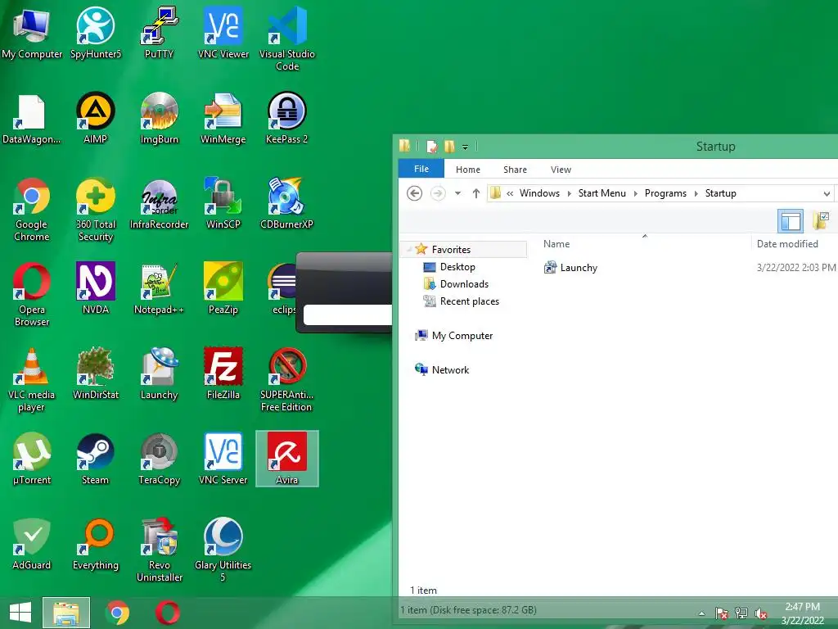Toggle the preview pane button
The height and width of the screenshot is (629, 838).
click(790, 220)
